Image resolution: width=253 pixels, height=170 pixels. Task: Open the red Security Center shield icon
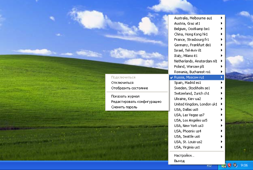pos(229,165)
